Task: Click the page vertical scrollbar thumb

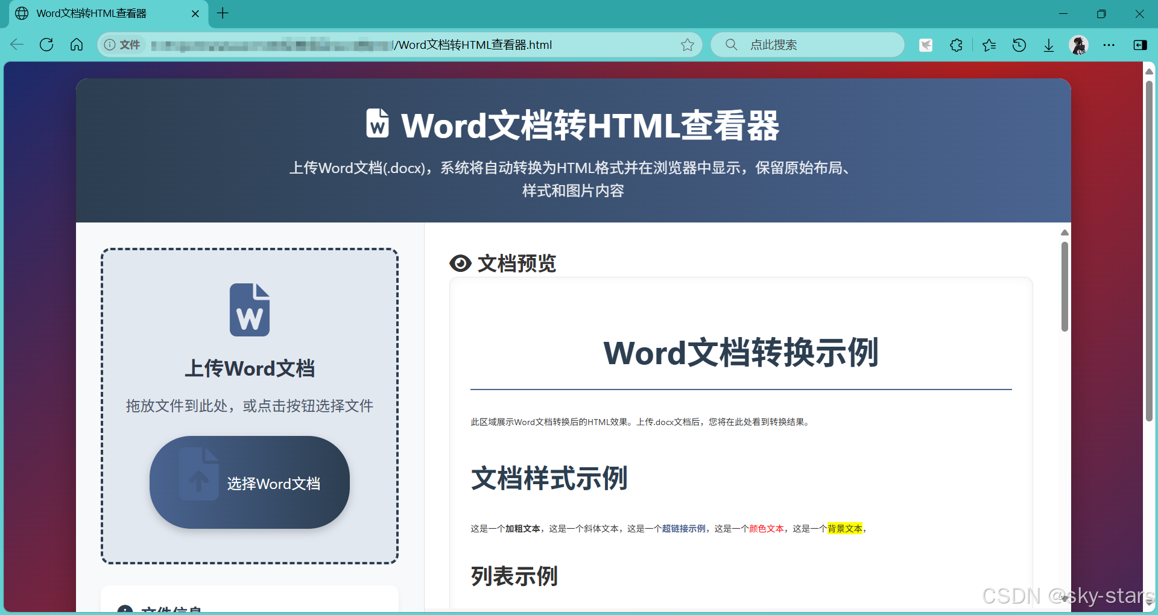Action: (x=1149, y=251)
